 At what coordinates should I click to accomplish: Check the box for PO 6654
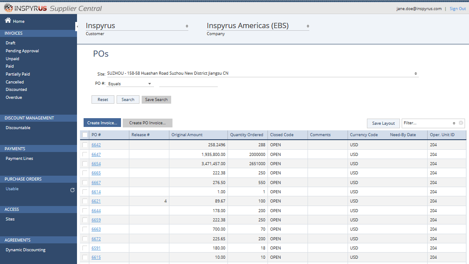(85, 164)
